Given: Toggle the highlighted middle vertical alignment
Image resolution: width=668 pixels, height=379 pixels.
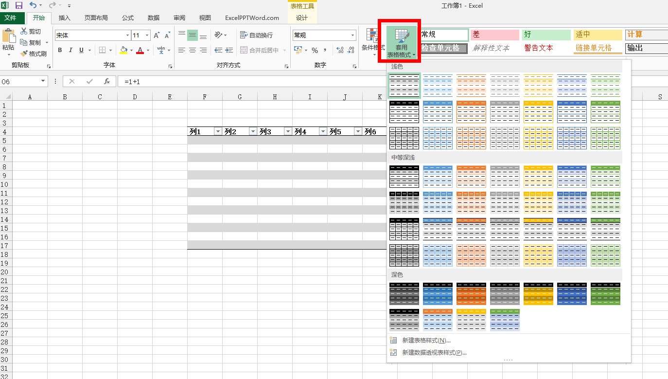Looking at the screenshot, I should click(193, 35).
